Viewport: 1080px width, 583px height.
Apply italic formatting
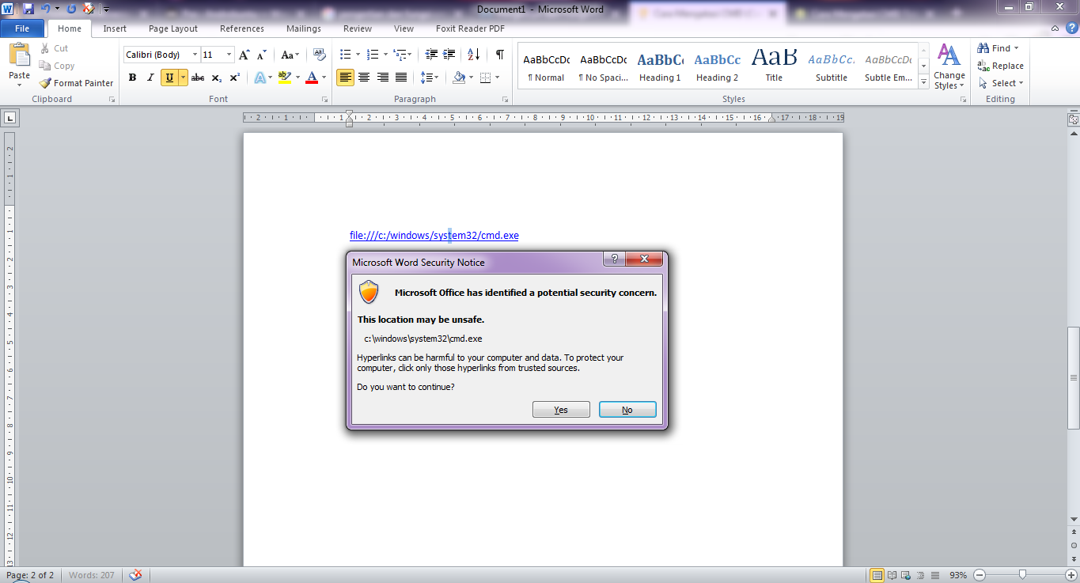coord(149,78)
